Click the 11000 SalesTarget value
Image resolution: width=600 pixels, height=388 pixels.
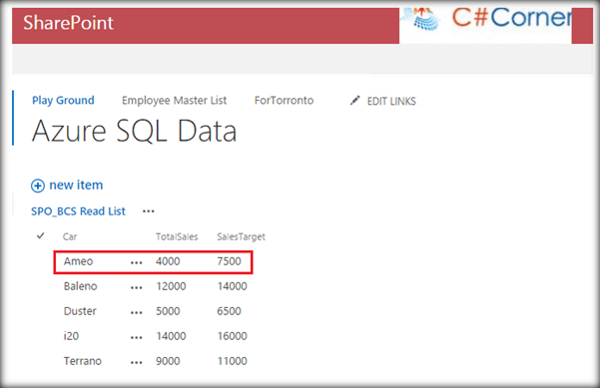tap(232, 361)
